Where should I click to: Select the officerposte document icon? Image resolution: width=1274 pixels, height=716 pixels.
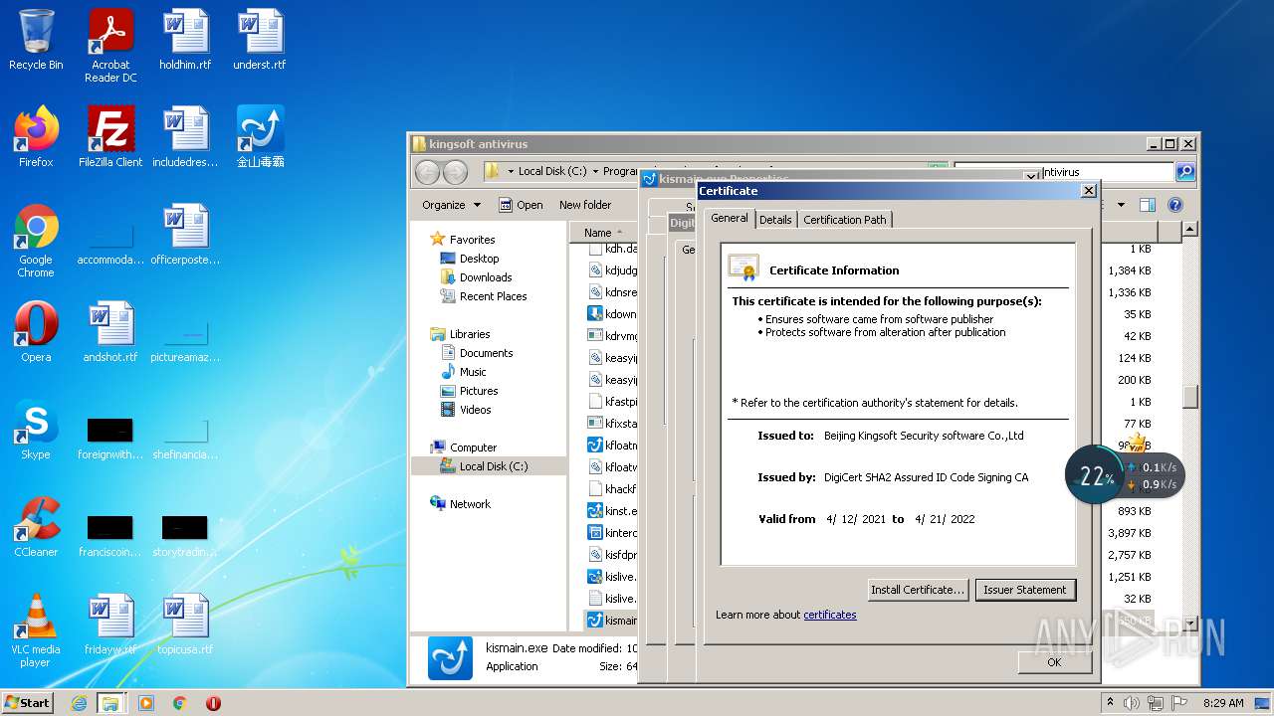[x=185, y=235]
